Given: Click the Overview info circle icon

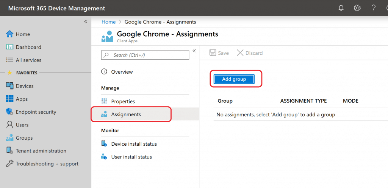Looking at the screenshot, I should pyautogui.click(x=104, y=72).
